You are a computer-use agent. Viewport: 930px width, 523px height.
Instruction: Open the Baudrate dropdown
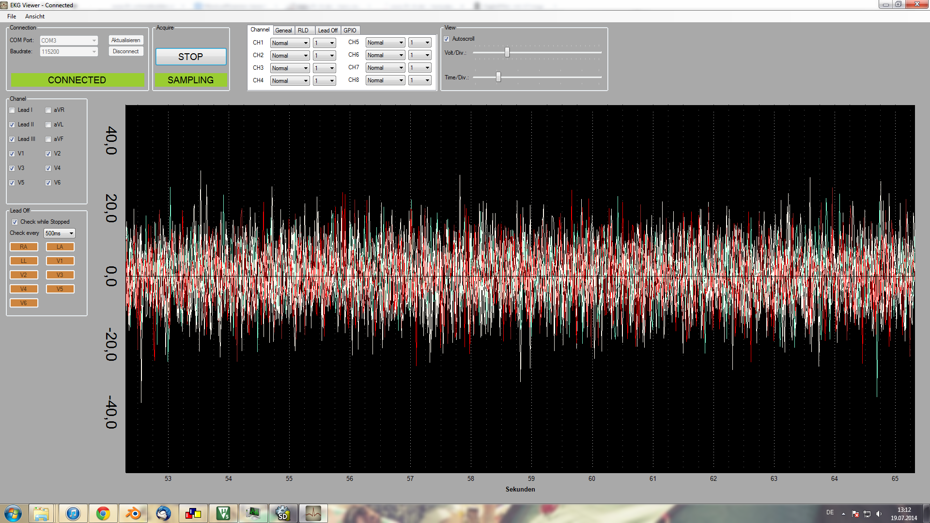[x=69, y=52]
